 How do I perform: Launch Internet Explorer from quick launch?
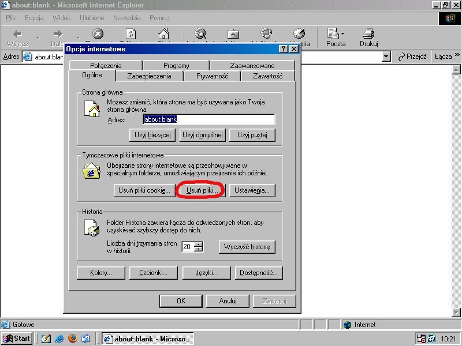[59, 339]
